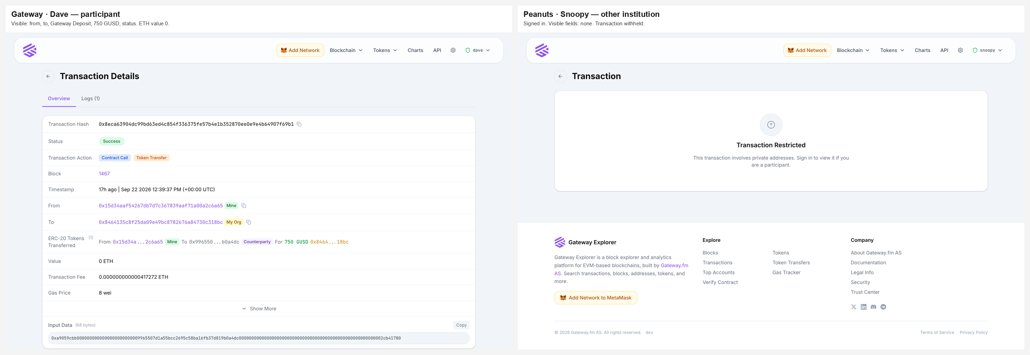This screenshot has width=1030, height=355.
Task: Go back from restricted Transaction page
Action: click(560, 76)
